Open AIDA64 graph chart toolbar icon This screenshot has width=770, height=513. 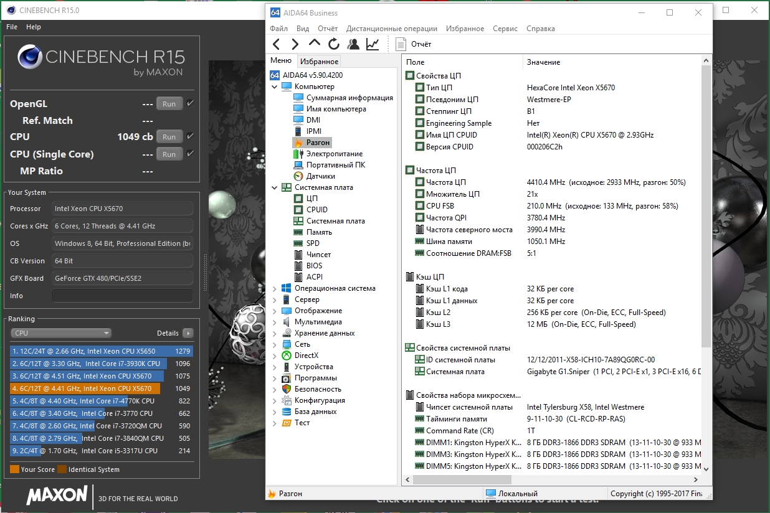tap(373, 44)
